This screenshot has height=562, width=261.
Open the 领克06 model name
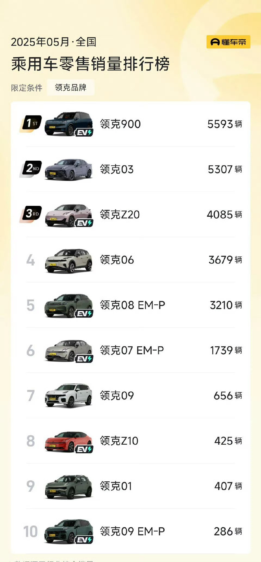coord(117,260)
